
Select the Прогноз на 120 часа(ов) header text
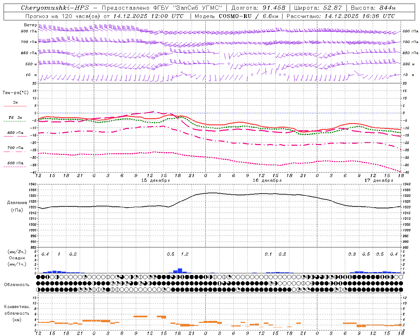coord(63,16)
